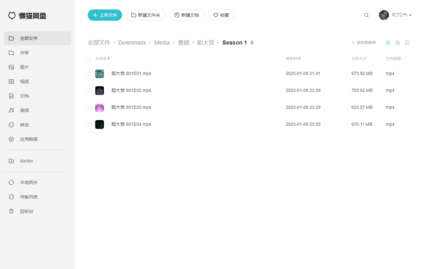Screen dimensions: 424x269
Task: Open 全部文件 in the sidebar
Action: pyautogui.click(x=38, y=38)
